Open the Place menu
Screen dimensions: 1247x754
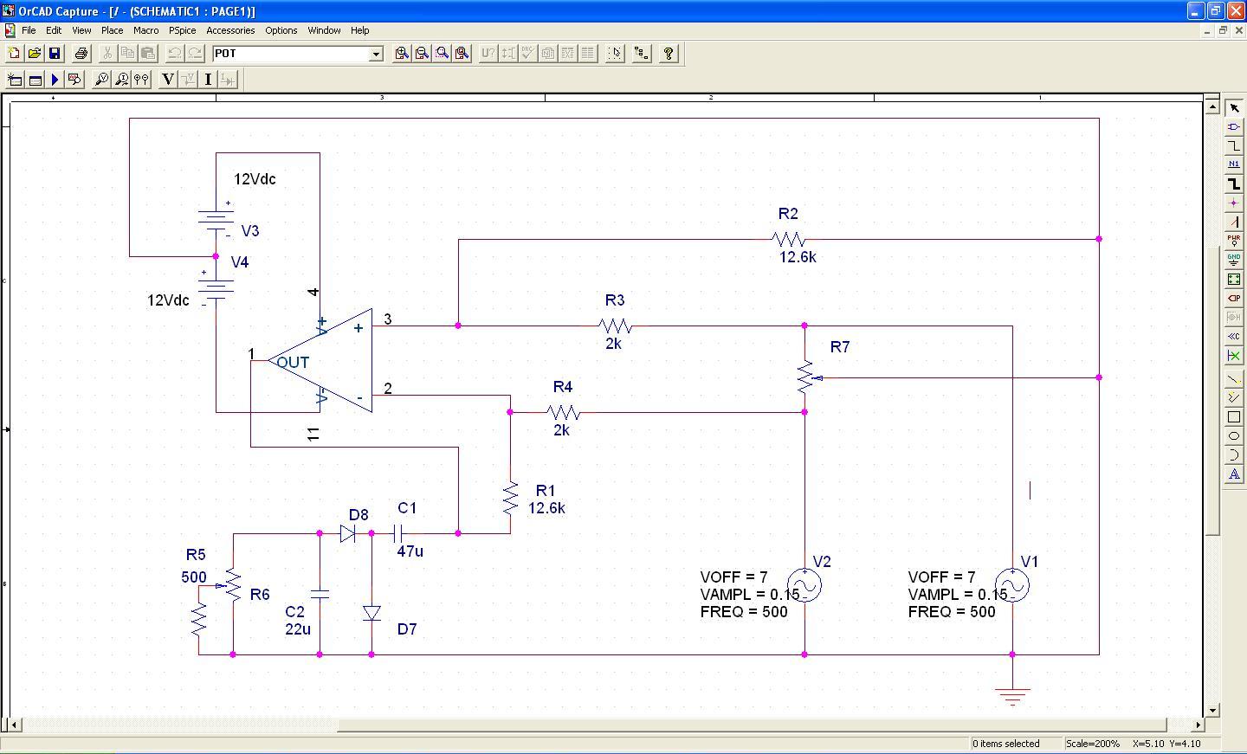pos(112,30)
